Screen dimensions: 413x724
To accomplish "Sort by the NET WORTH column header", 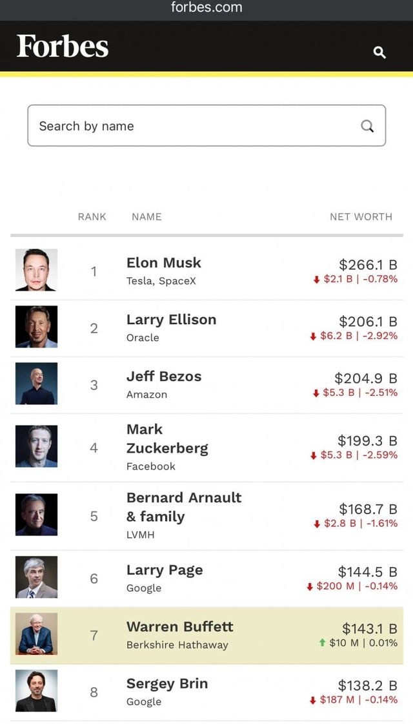I will [x=361, y=217].
